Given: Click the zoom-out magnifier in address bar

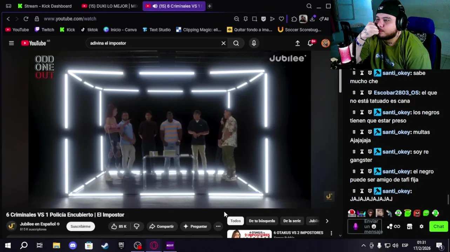Looking at the screenshot, I should click(x=236, y=19).
